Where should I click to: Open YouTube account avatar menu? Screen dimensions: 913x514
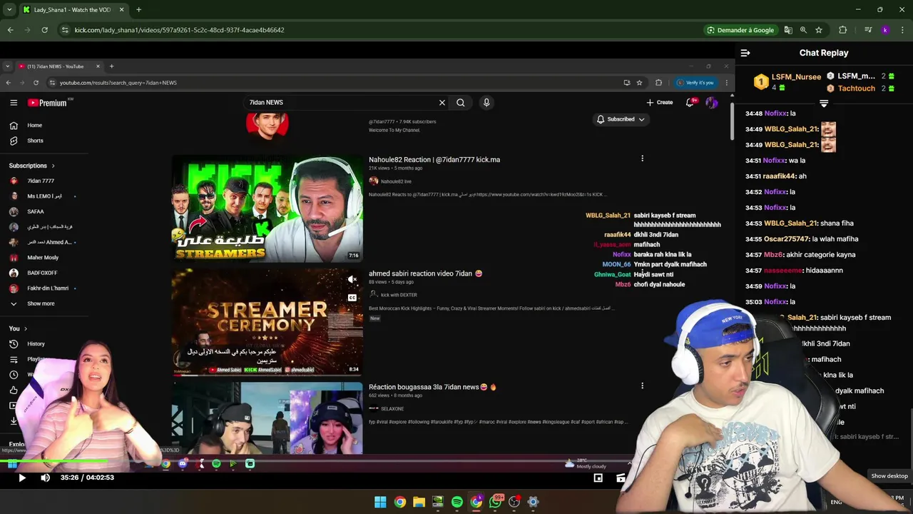tap(711, 103)
